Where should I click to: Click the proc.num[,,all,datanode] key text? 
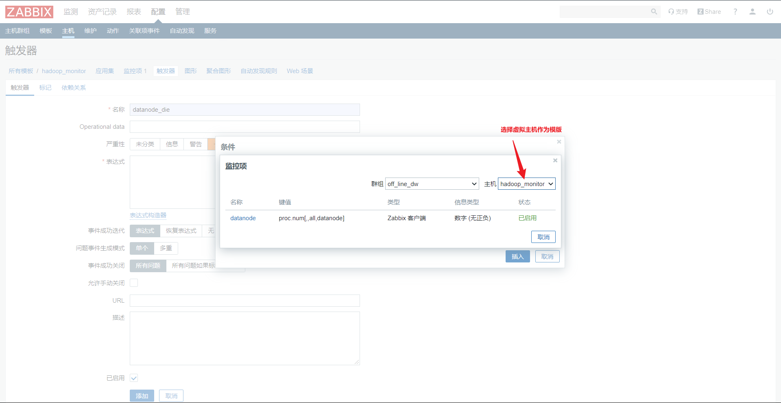point(312,218)
